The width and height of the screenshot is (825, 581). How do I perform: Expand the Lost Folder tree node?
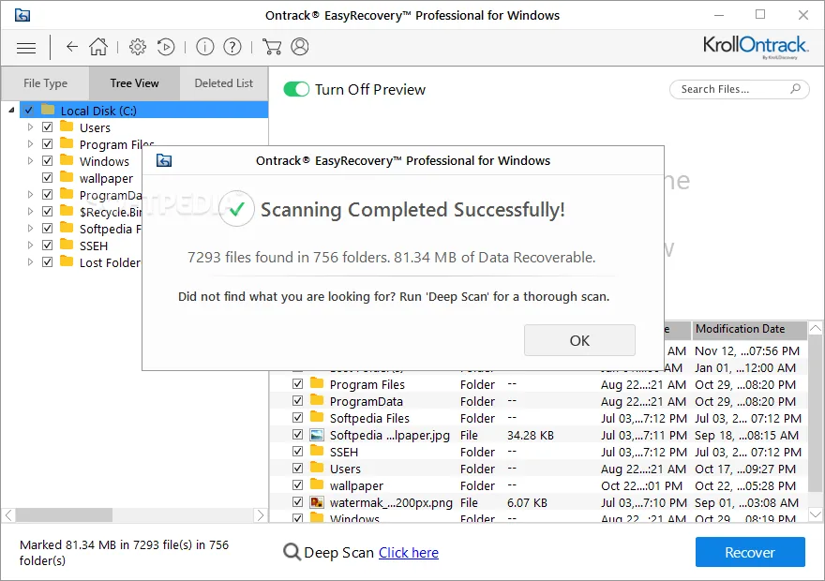pos(30,261)
